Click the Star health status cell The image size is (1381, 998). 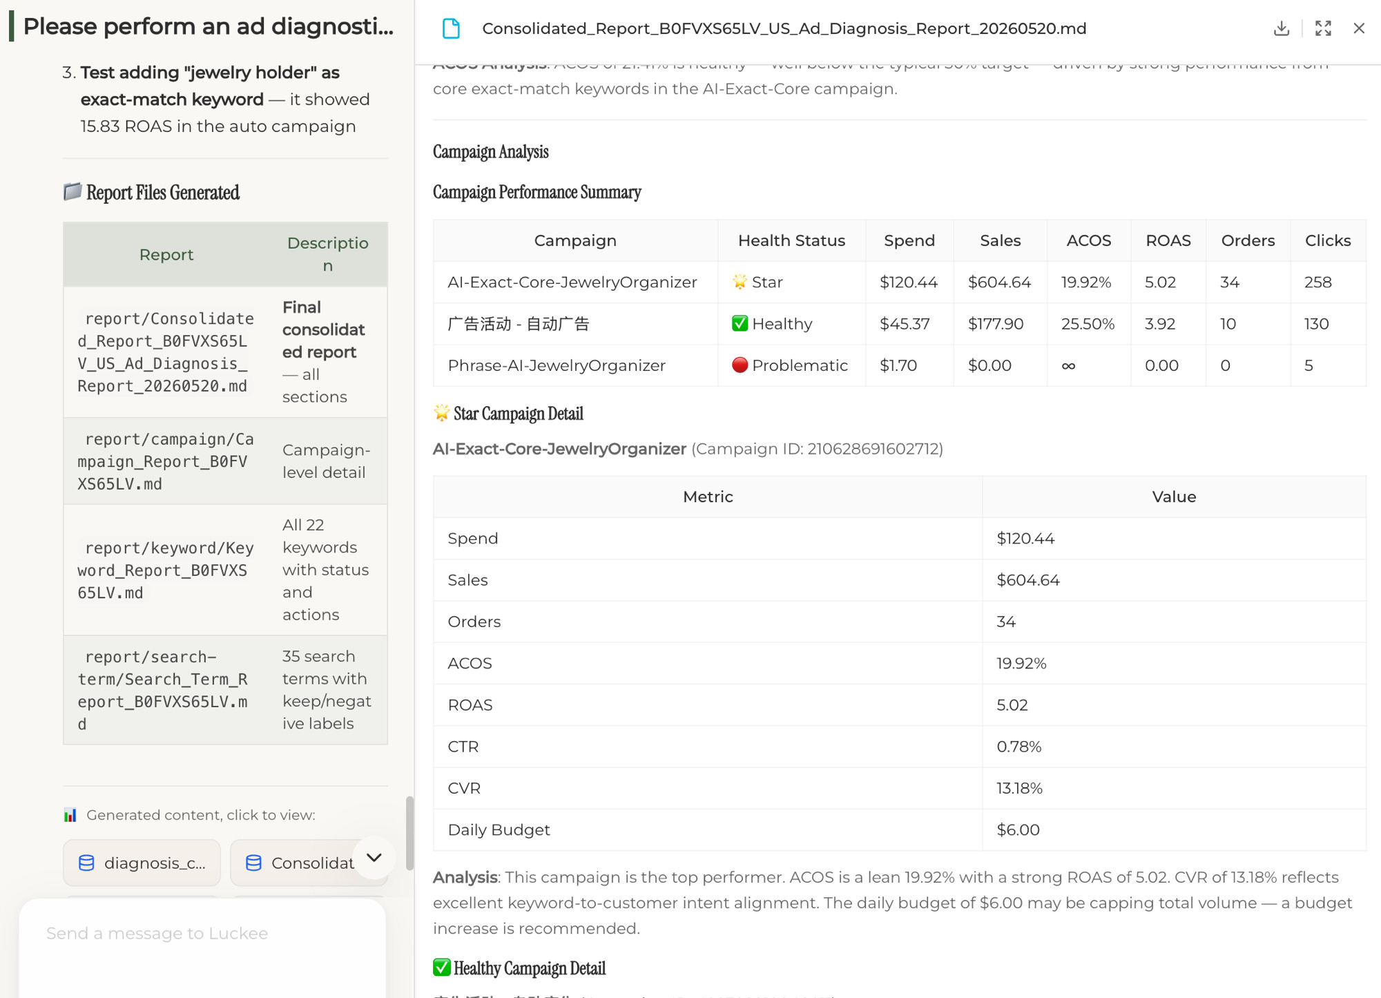tap(791, 282)
